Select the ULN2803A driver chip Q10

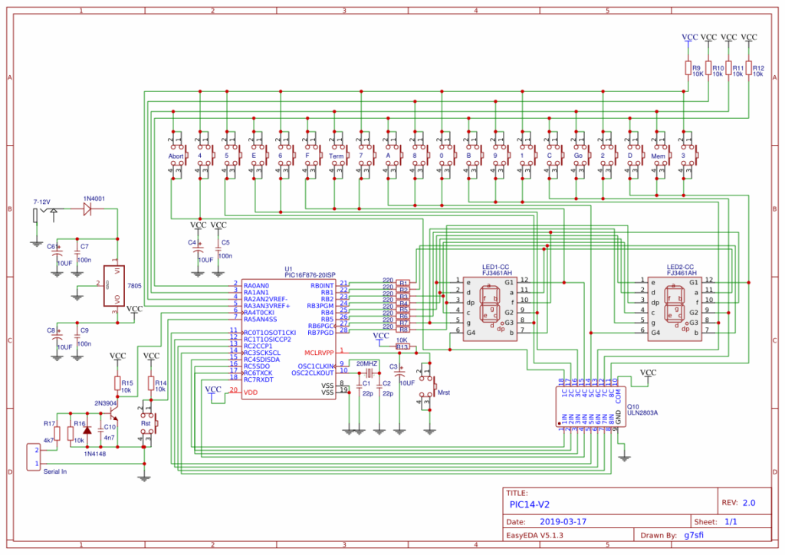point(586,406)
